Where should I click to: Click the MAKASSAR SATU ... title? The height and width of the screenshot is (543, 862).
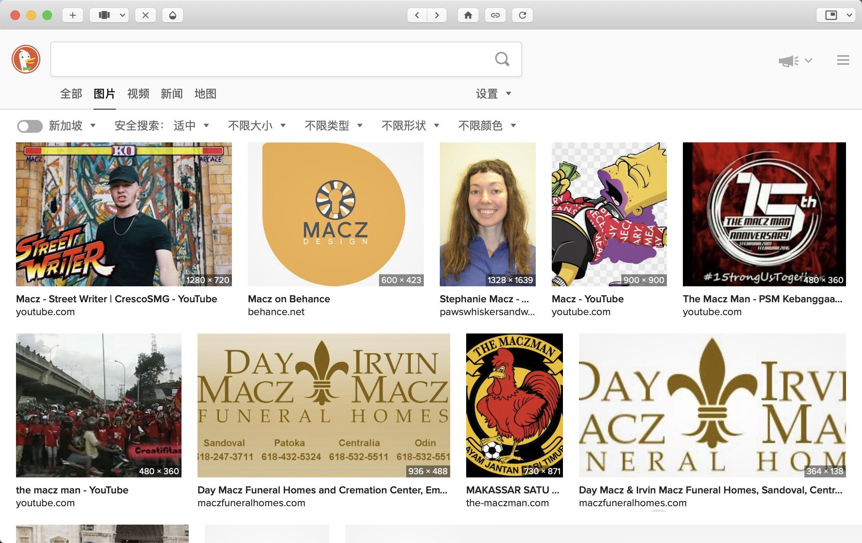(x=513, y=490)
